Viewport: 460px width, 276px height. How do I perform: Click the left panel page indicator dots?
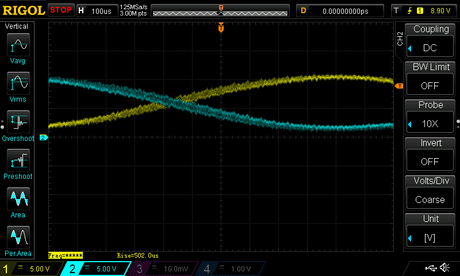2,124
